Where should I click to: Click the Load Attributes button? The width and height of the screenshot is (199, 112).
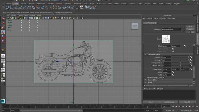point(169,102)
